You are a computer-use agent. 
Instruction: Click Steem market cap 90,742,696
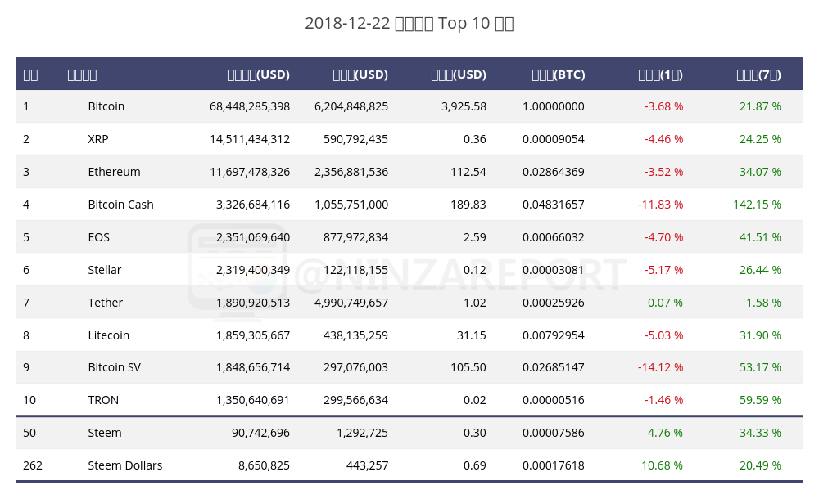260,433
